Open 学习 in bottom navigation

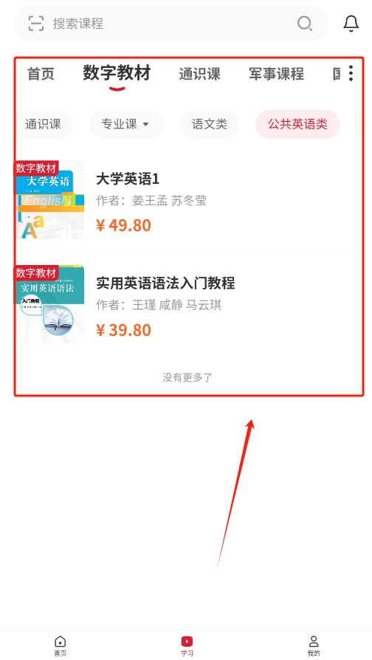pyautogui.click(x=187, y=646)
